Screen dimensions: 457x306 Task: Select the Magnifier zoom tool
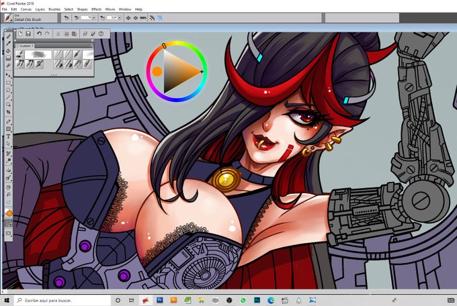point(9,195)
